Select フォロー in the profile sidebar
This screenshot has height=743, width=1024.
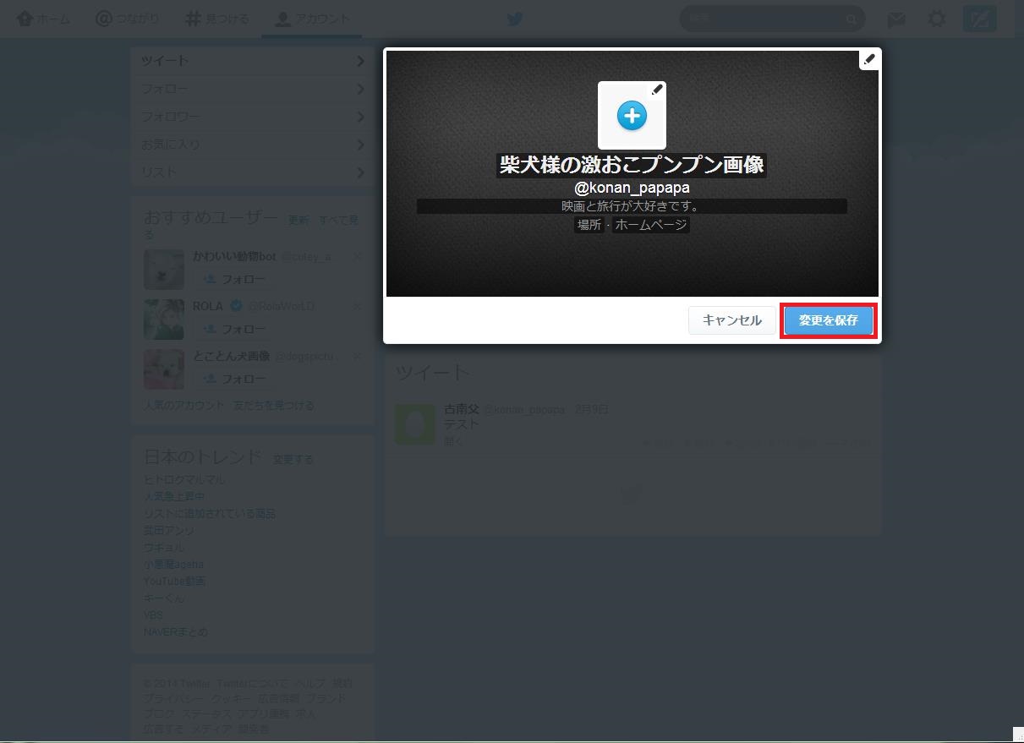(252, 89)
